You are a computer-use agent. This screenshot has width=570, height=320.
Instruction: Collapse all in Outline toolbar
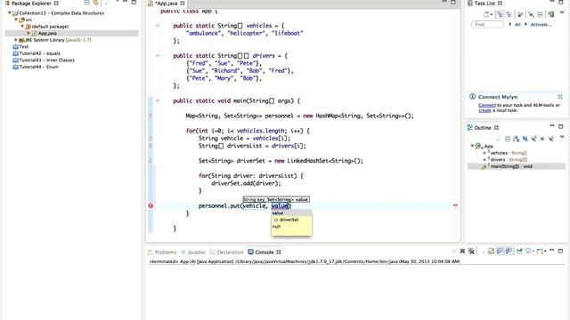tap(508, 139)
